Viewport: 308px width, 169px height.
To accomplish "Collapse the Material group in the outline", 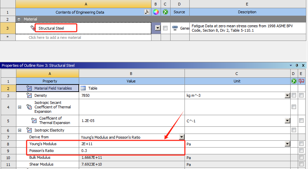I will [19, 19].
